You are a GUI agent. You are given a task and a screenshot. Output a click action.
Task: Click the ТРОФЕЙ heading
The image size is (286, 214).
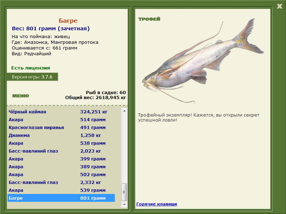tap(149, 19)
